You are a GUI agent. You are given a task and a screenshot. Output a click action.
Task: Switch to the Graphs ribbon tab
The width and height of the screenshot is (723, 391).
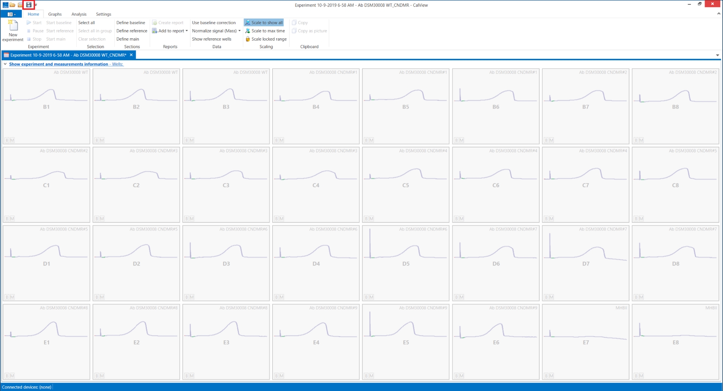coord(55,14)
